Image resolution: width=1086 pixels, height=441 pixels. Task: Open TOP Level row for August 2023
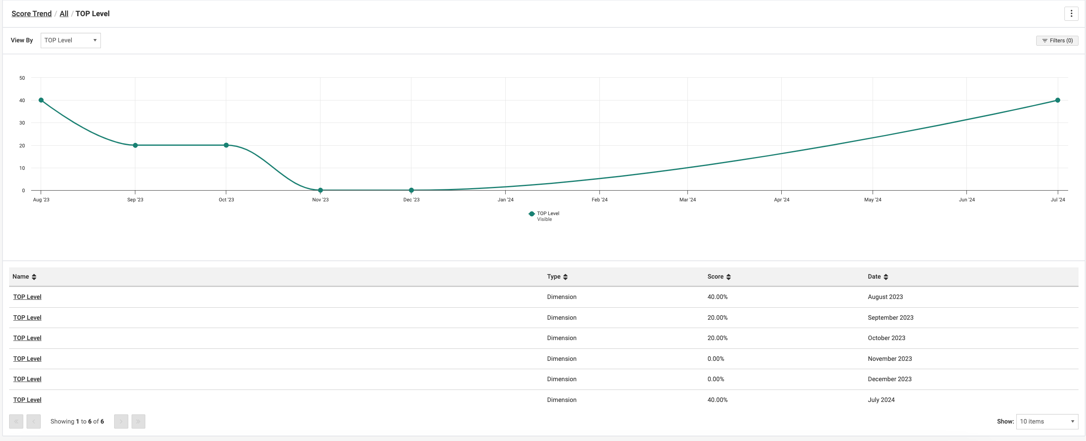coord(27,297)
